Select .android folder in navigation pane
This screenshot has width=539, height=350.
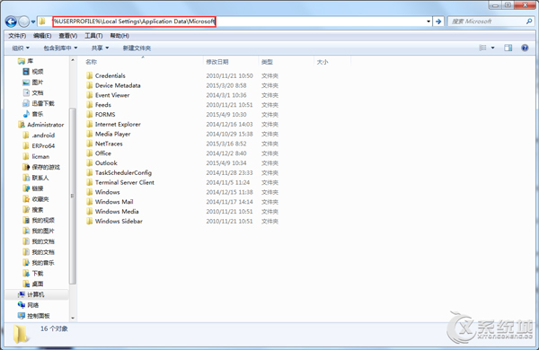click(39, 136)
